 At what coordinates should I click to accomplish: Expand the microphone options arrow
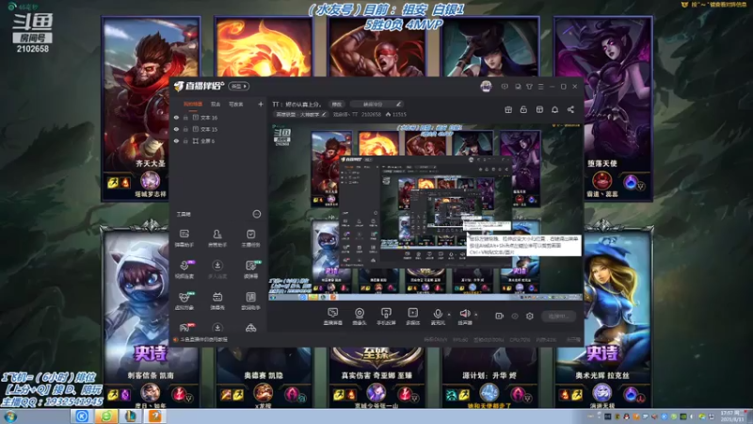coord(450,315)
